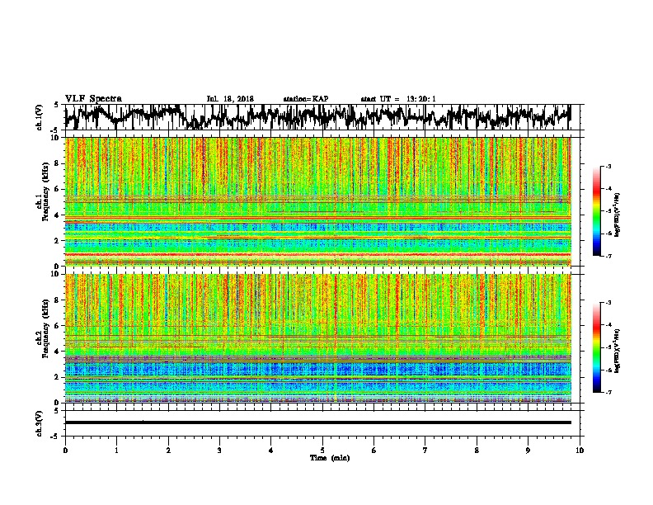Click the "-7" tick on ch.1 colorbar
Viewport: 653px width, 505px height.
point(608,256)
